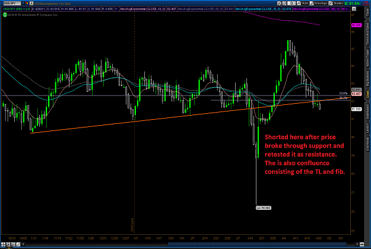371x249 pixels.
Task: Click the first chart tool icon left of D button
Action: [x=279, y=4]
